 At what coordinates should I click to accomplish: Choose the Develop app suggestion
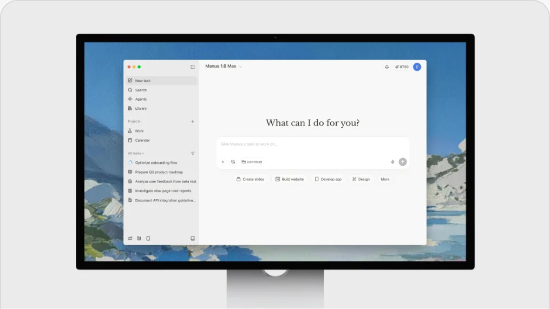coord(328,179)
